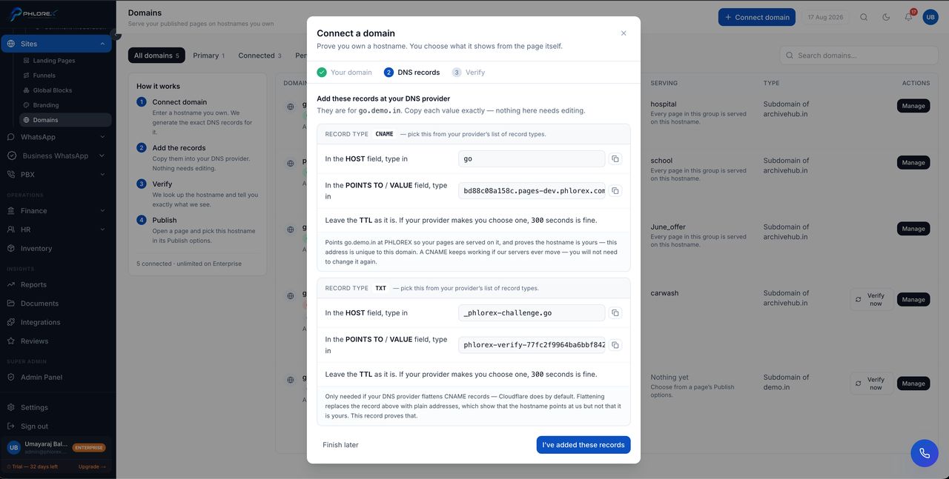Jump to the Verify step
Viewport: 949px width, 479px height.
pyautogui.click(x=469, y=73)
